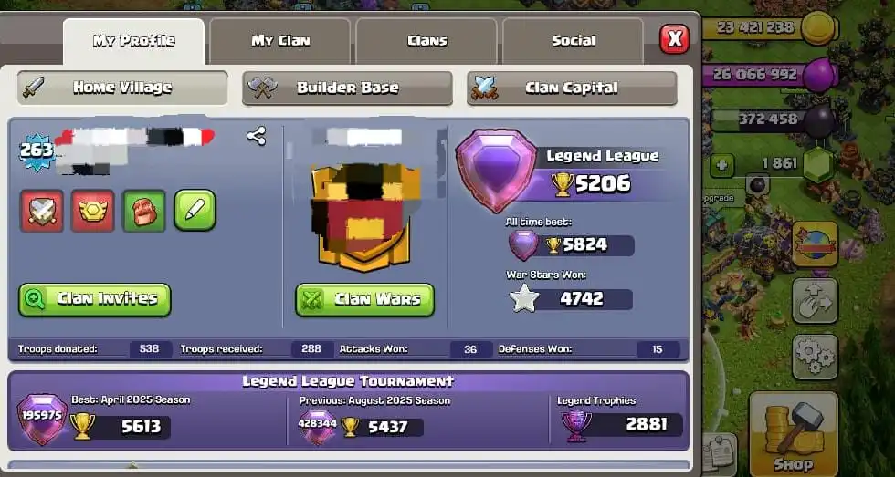This screenshot has height=477, width=895.
Task: Click the barbarian face icon button
Action: click(144, 211)
